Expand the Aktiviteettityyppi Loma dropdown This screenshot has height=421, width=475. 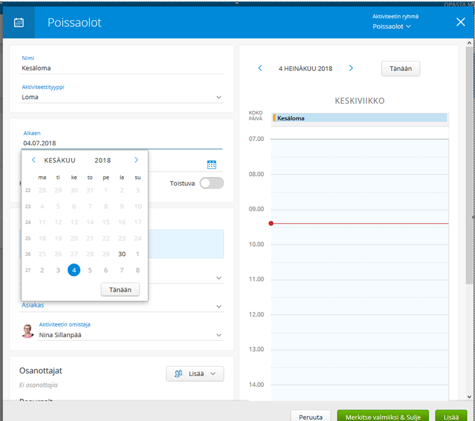(219, 97)
